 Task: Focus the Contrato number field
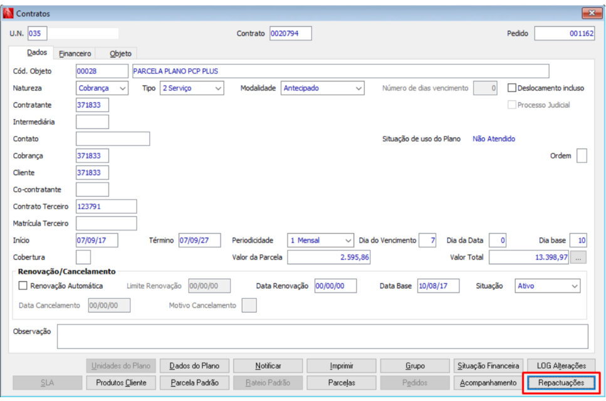[291, 33]
